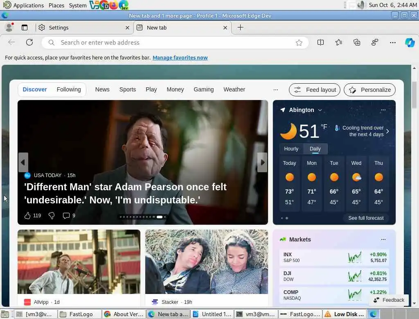Open the News category

pos(102,89)
